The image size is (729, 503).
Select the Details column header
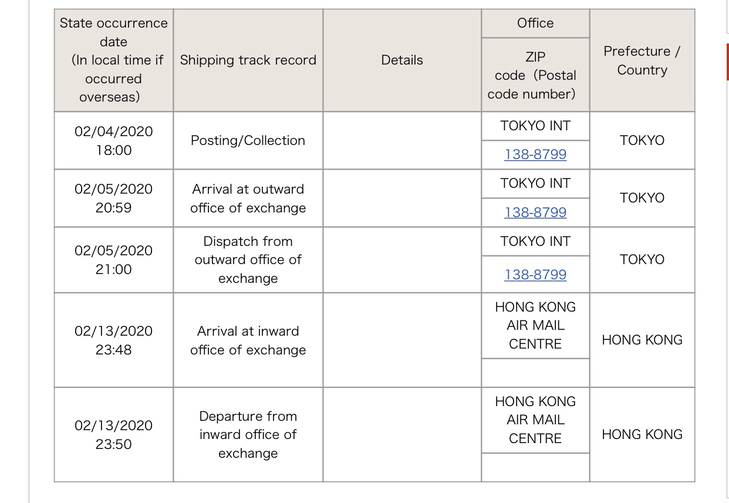[402, 60]
